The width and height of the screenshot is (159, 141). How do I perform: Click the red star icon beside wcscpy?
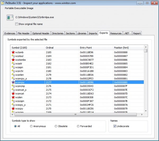pos(13,109)
